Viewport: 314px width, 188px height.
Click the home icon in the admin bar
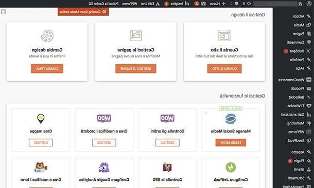tap(300, 4)
